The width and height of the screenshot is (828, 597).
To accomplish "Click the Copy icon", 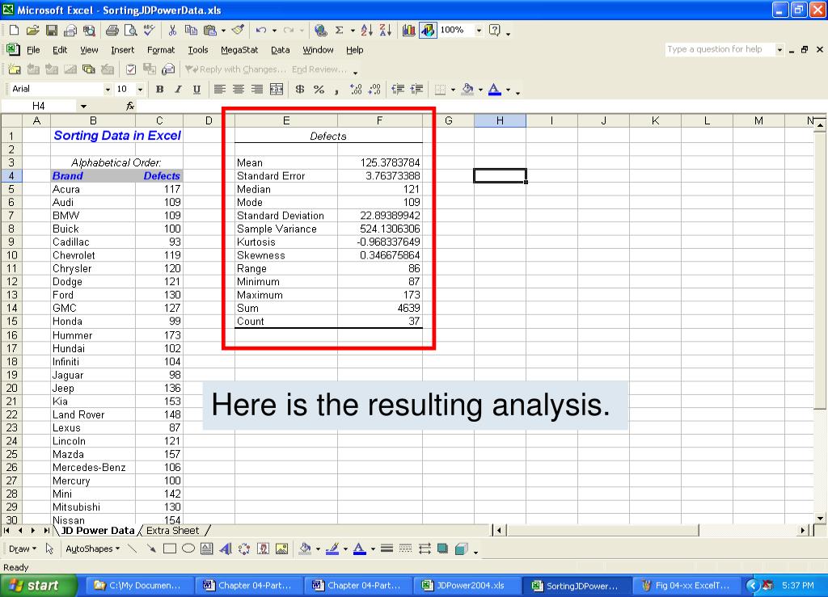I will [191, 30].
